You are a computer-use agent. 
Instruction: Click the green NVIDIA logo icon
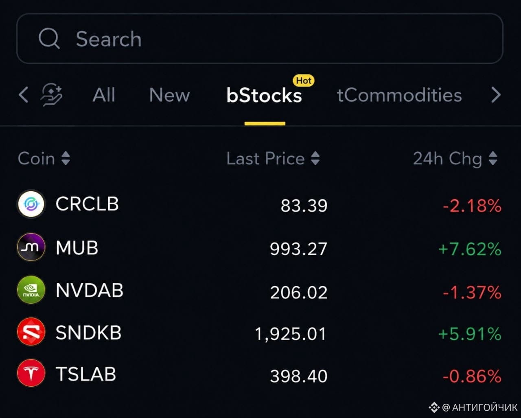31,290
